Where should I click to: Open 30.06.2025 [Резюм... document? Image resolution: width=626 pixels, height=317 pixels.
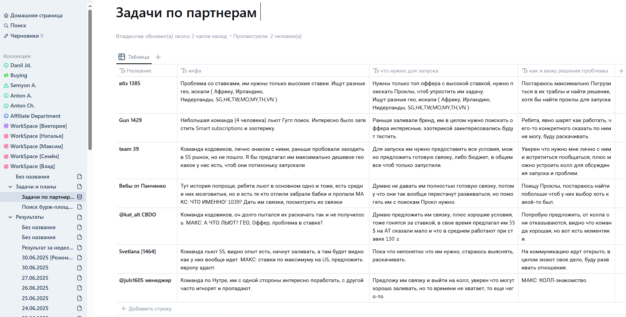(x=47, y=258)
